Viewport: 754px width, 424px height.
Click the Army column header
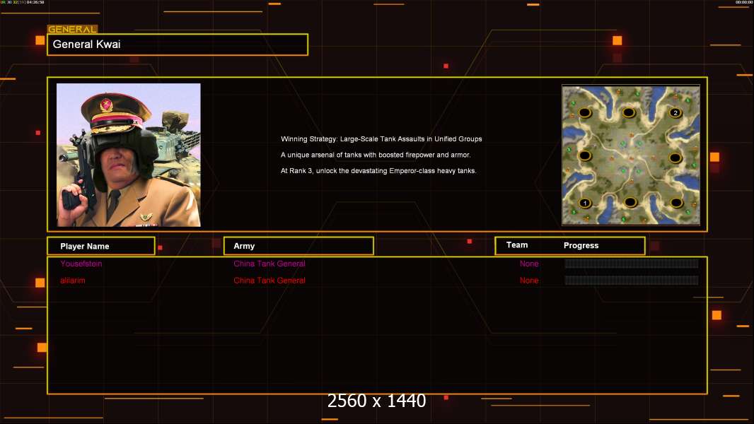tap(298, 246)
